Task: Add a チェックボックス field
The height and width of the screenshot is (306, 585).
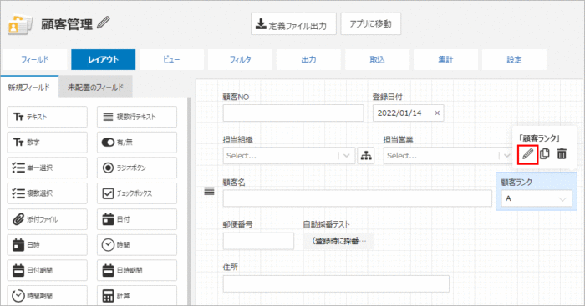Action: tap(137, 193)
